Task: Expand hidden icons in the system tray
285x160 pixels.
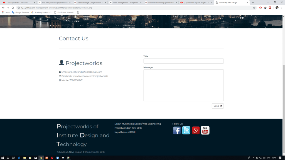Action: coord(254,157)
